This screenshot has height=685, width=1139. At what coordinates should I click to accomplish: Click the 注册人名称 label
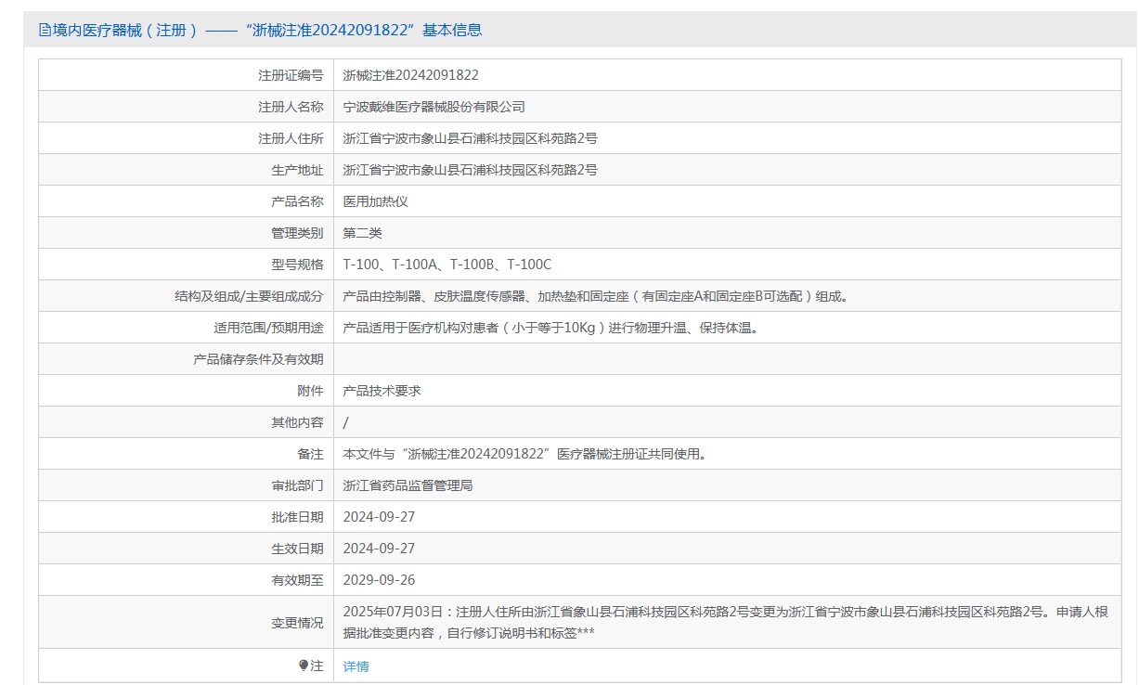[x=291, y=107]
